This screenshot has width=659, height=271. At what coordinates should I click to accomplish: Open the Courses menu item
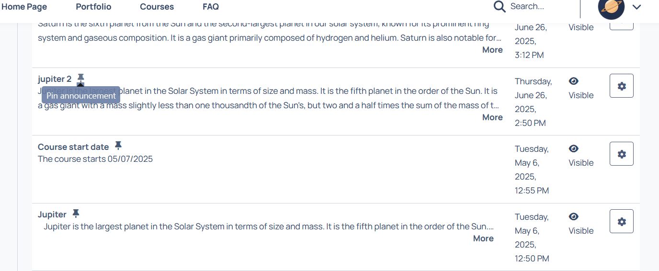[157, 7]
